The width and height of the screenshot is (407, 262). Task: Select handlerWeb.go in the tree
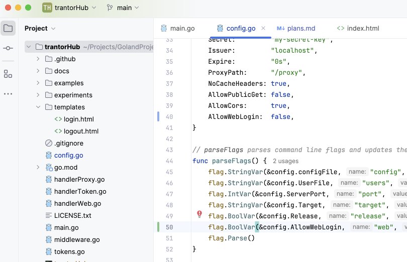(x=77, y=203)
